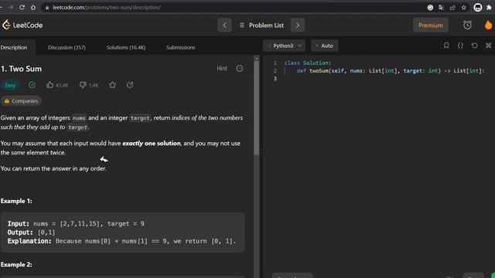Open the Submissions tab

point(180,47)
